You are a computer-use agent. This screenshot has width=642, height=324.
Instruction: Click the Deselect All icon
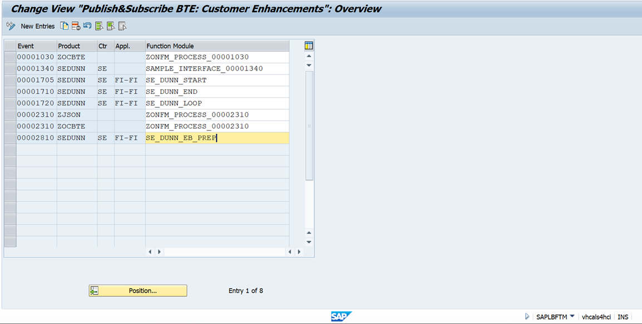coord(122,26)
